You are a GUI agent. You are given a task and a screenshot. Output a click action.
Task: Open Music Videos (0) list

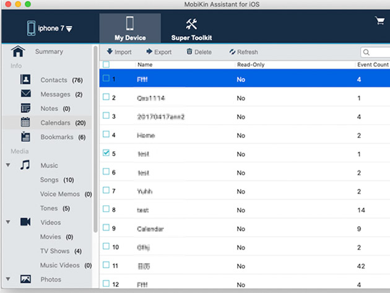[x=66, y=265]
